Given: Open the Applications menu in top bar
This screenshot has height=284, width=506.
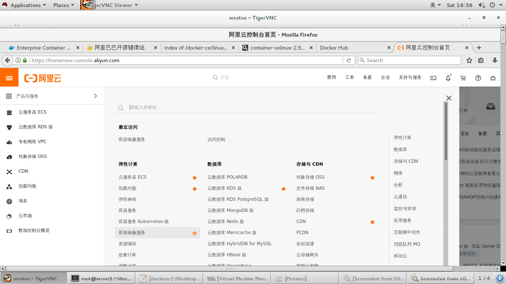Looking at the screenshot, I should (x=28, y=5).
